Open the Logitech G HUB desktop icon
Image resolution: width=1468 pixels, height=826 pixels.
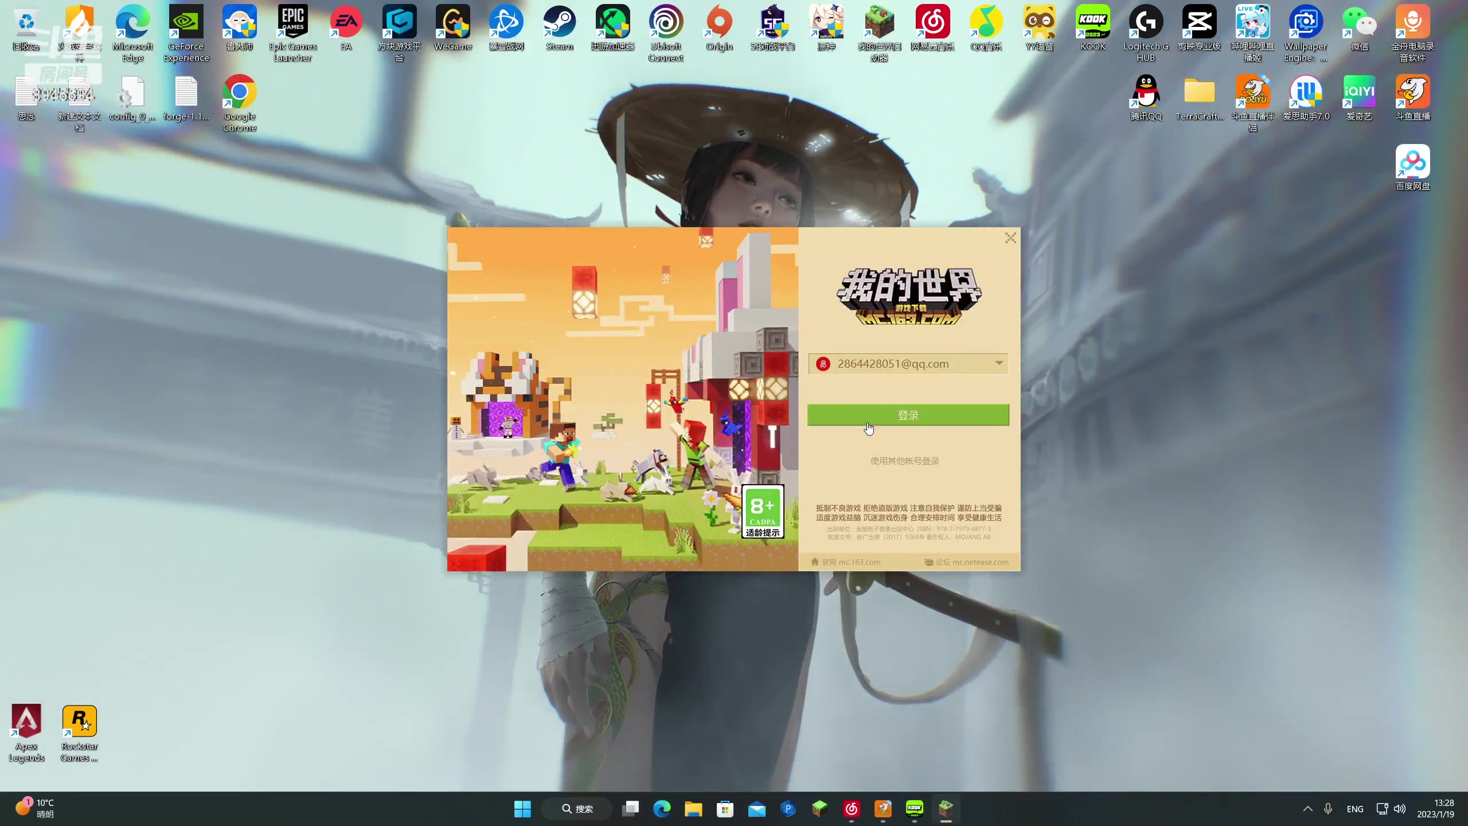[x=1146, y=33]
